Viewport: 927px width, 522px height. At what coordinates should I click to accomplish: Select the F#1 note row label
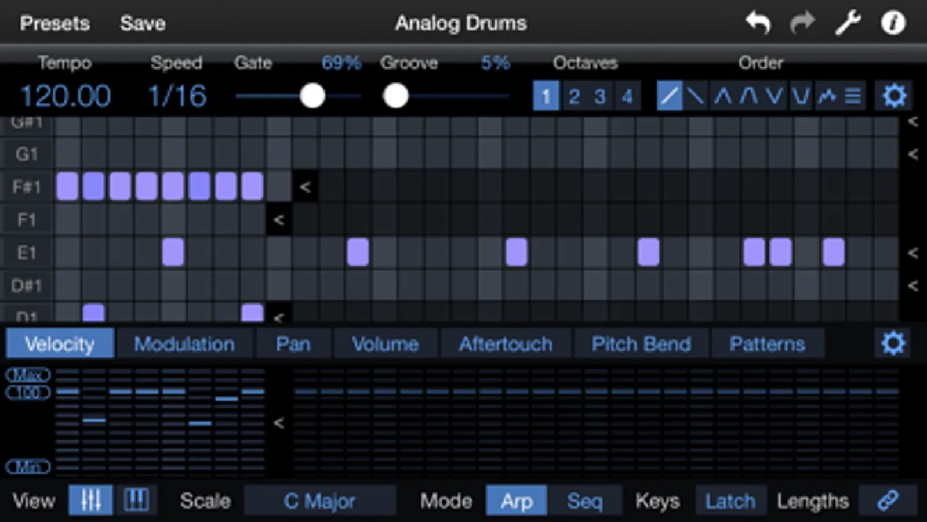[27, 187]
